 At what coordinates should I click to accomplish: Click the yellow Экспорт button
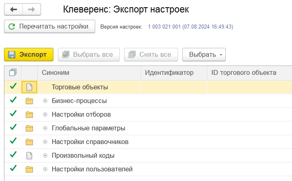pos(29,55)
